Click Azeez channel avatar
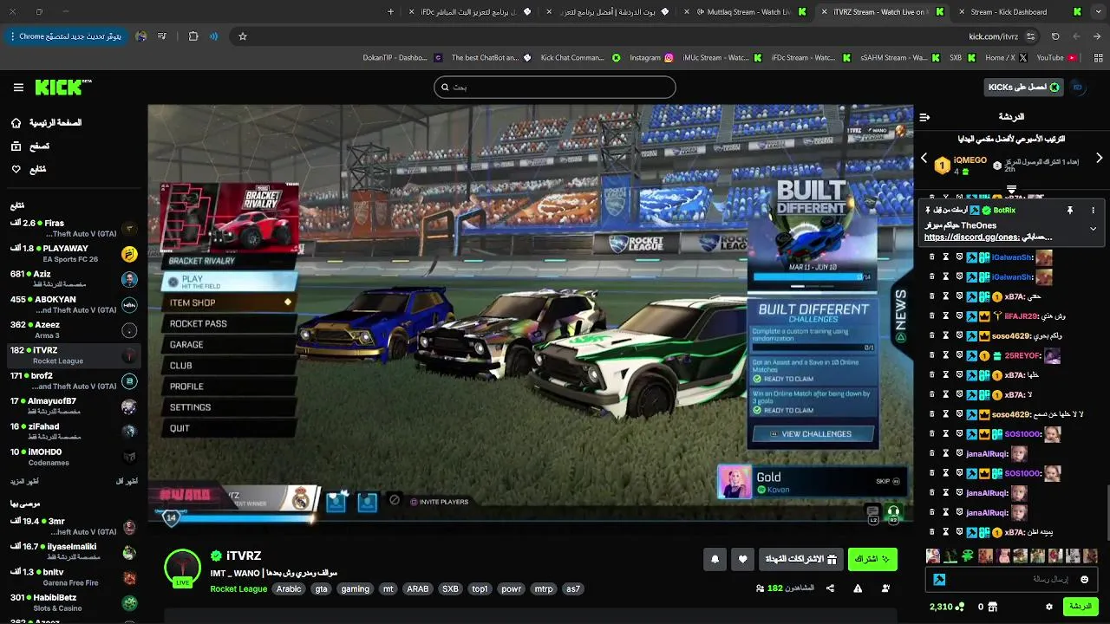 (129, 330)
